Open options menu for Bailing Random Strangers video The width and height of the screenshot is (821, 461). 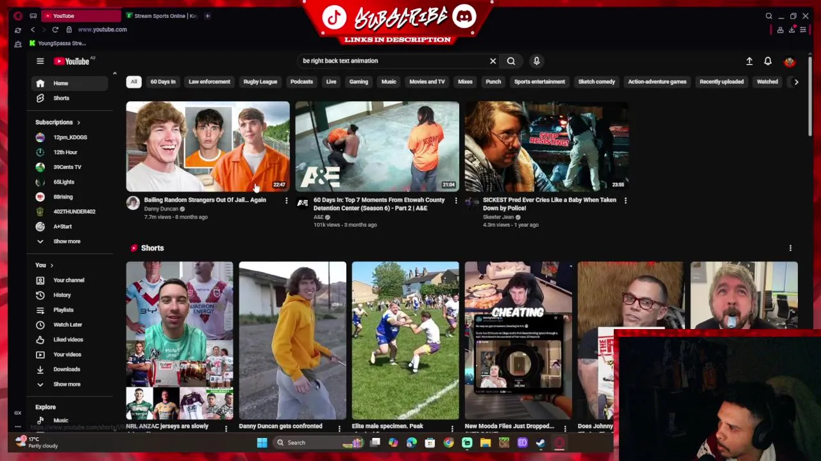286,200
